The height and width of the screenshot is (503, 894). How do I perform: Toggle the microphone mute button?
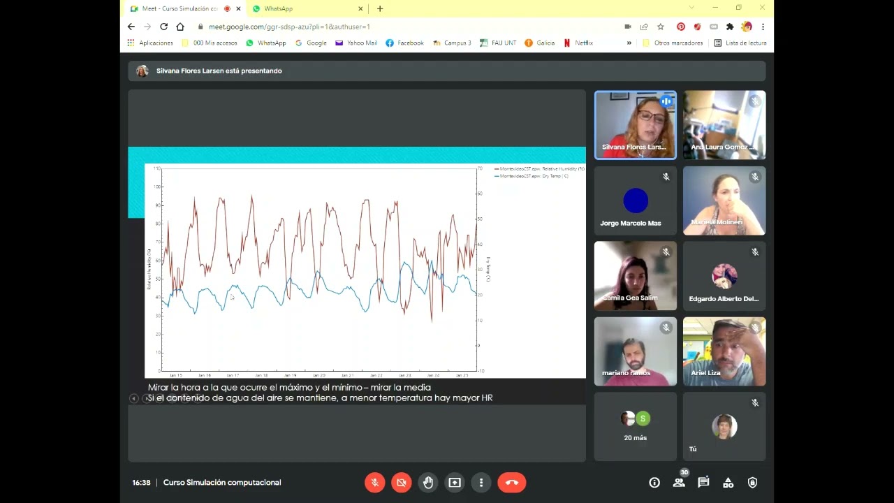coord(374,482)
